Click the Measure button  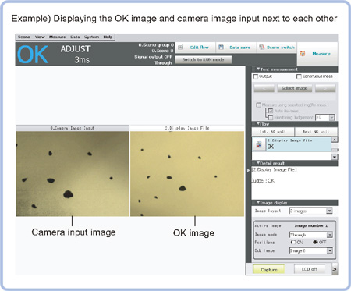(317, 54)
